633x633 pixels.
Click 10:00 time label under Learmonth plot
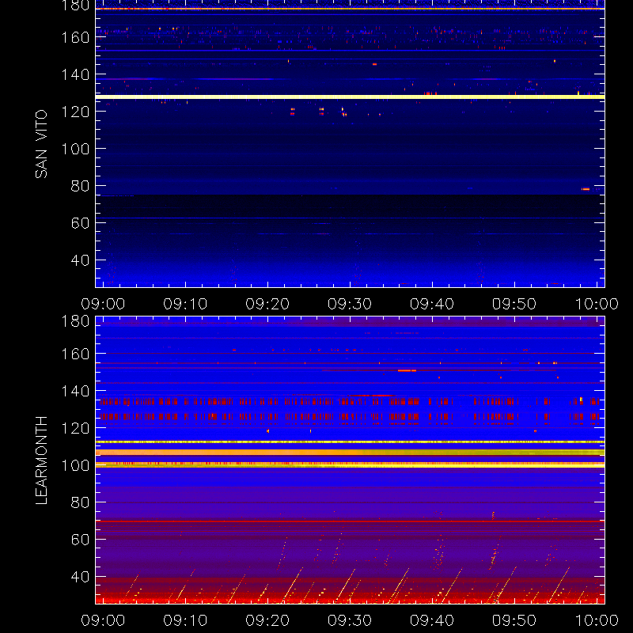(x=597, y=620)
